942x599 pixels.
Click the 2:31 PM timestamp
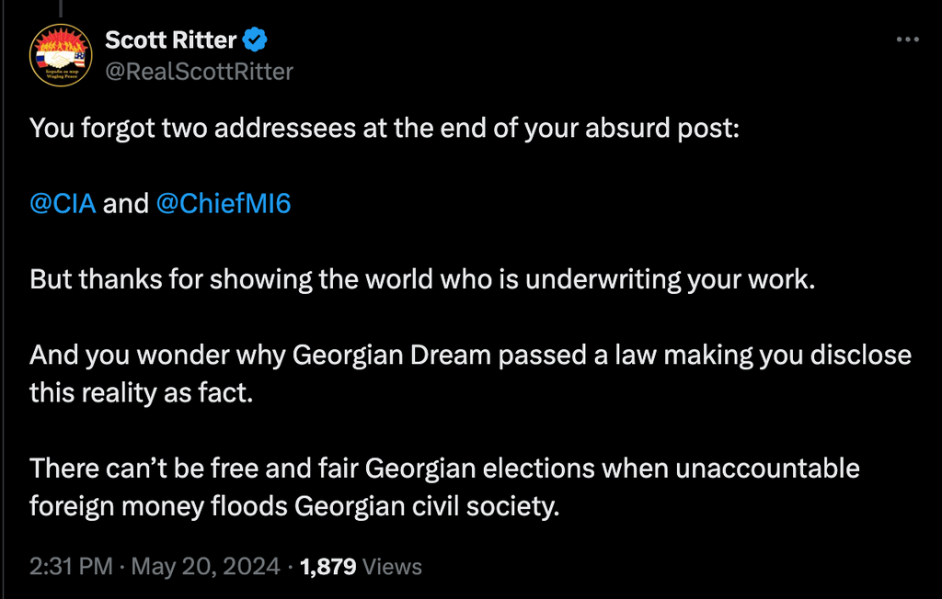(72, 567)
